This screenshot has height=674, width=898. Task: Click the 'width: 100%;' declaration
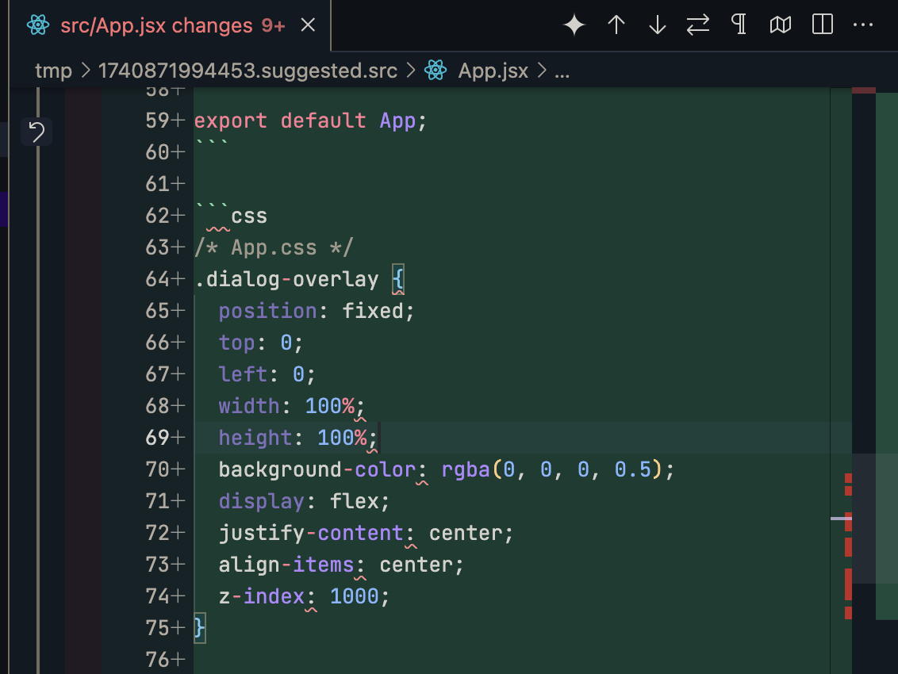(x=291, y=406)
